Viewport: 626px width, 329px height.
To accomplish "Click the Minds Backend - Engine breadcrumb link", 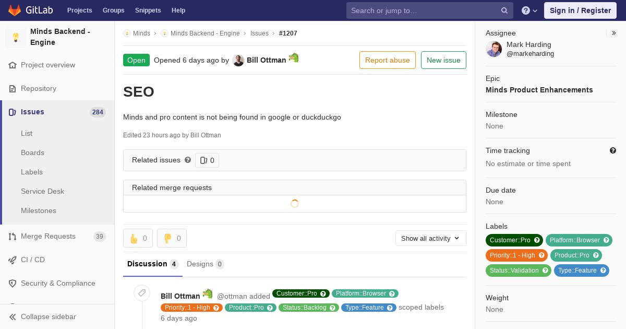I will (205, 33).
